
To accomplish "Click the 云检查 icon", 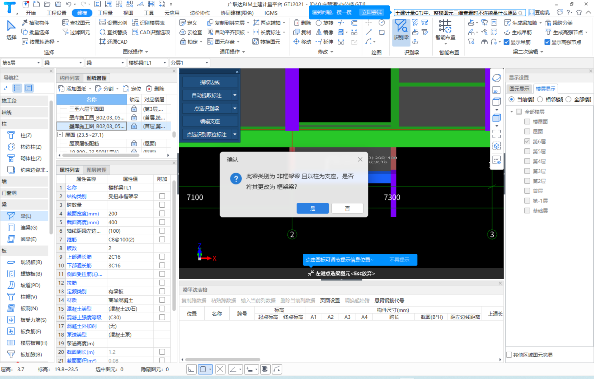I will coord(183,32).
